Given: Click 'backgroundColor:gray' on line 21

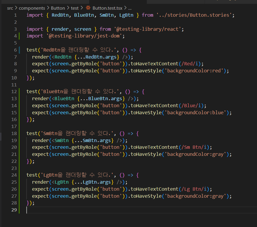Looking at the screenshot, I should [195, 154].
